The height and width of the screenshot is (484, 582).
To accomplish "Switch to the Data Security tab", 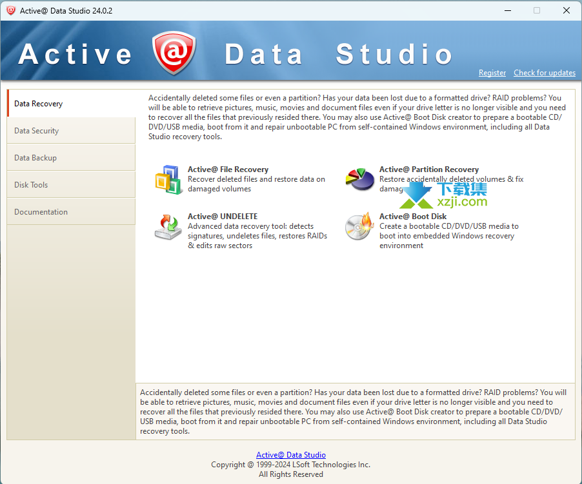I will 71,130.
